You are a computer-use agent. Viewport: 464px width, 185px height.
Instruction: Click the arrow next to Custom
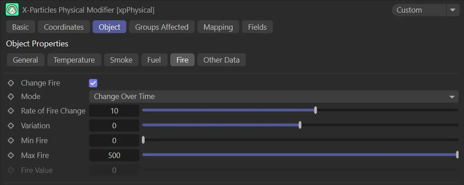(452, 10)
